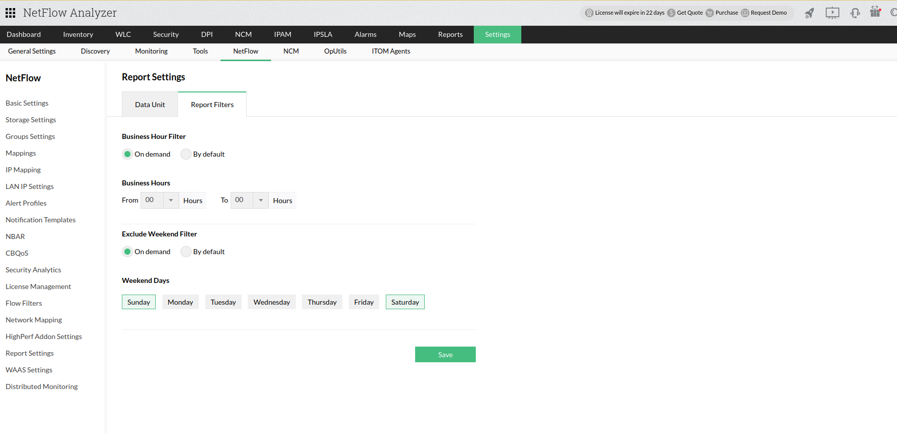This screenshot has height=433, width=897.
Task: Open the Dashboard main menu
Action: 24,34
